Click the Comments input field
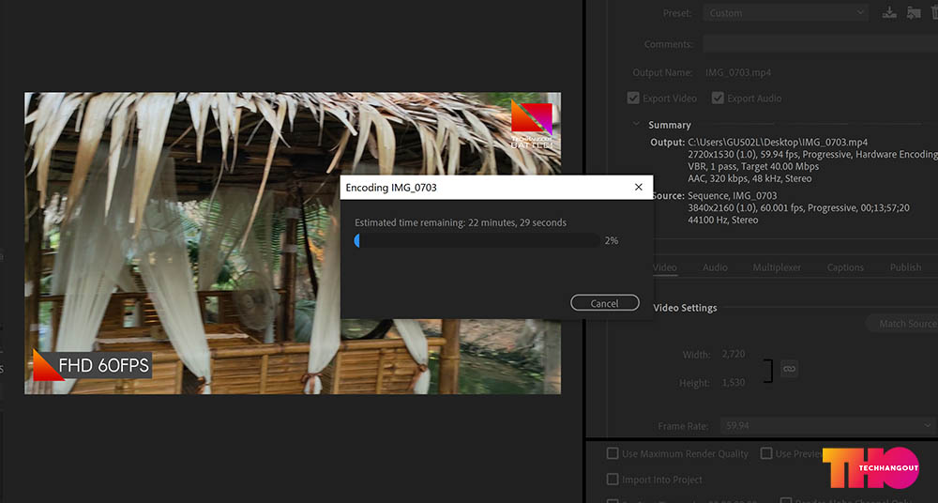This screenshot has height=503, width=938. click(x=820, y=44)
